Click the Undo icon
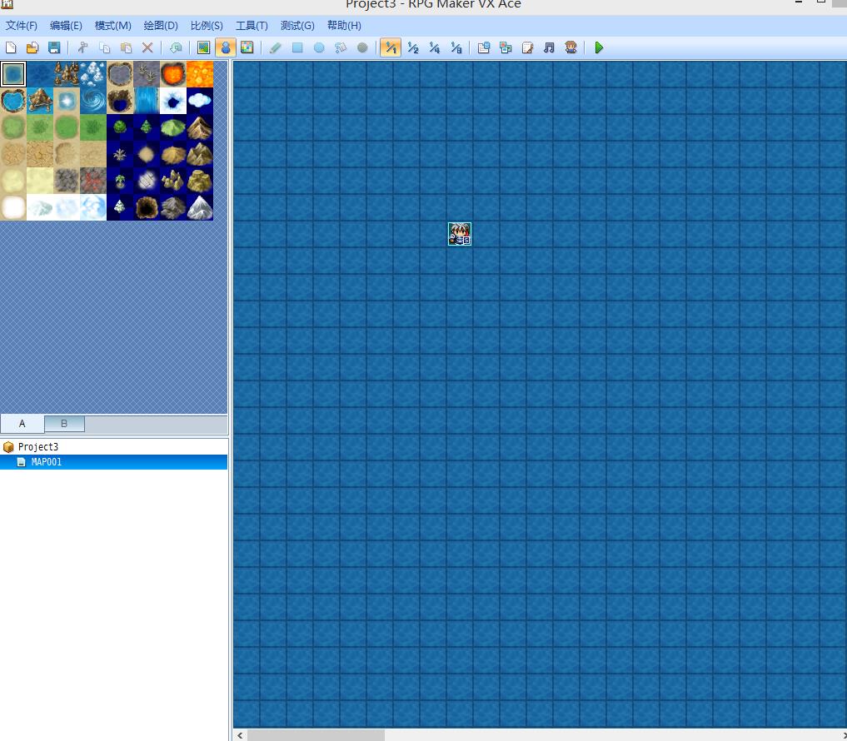847x741 pixels. [176, 48]
